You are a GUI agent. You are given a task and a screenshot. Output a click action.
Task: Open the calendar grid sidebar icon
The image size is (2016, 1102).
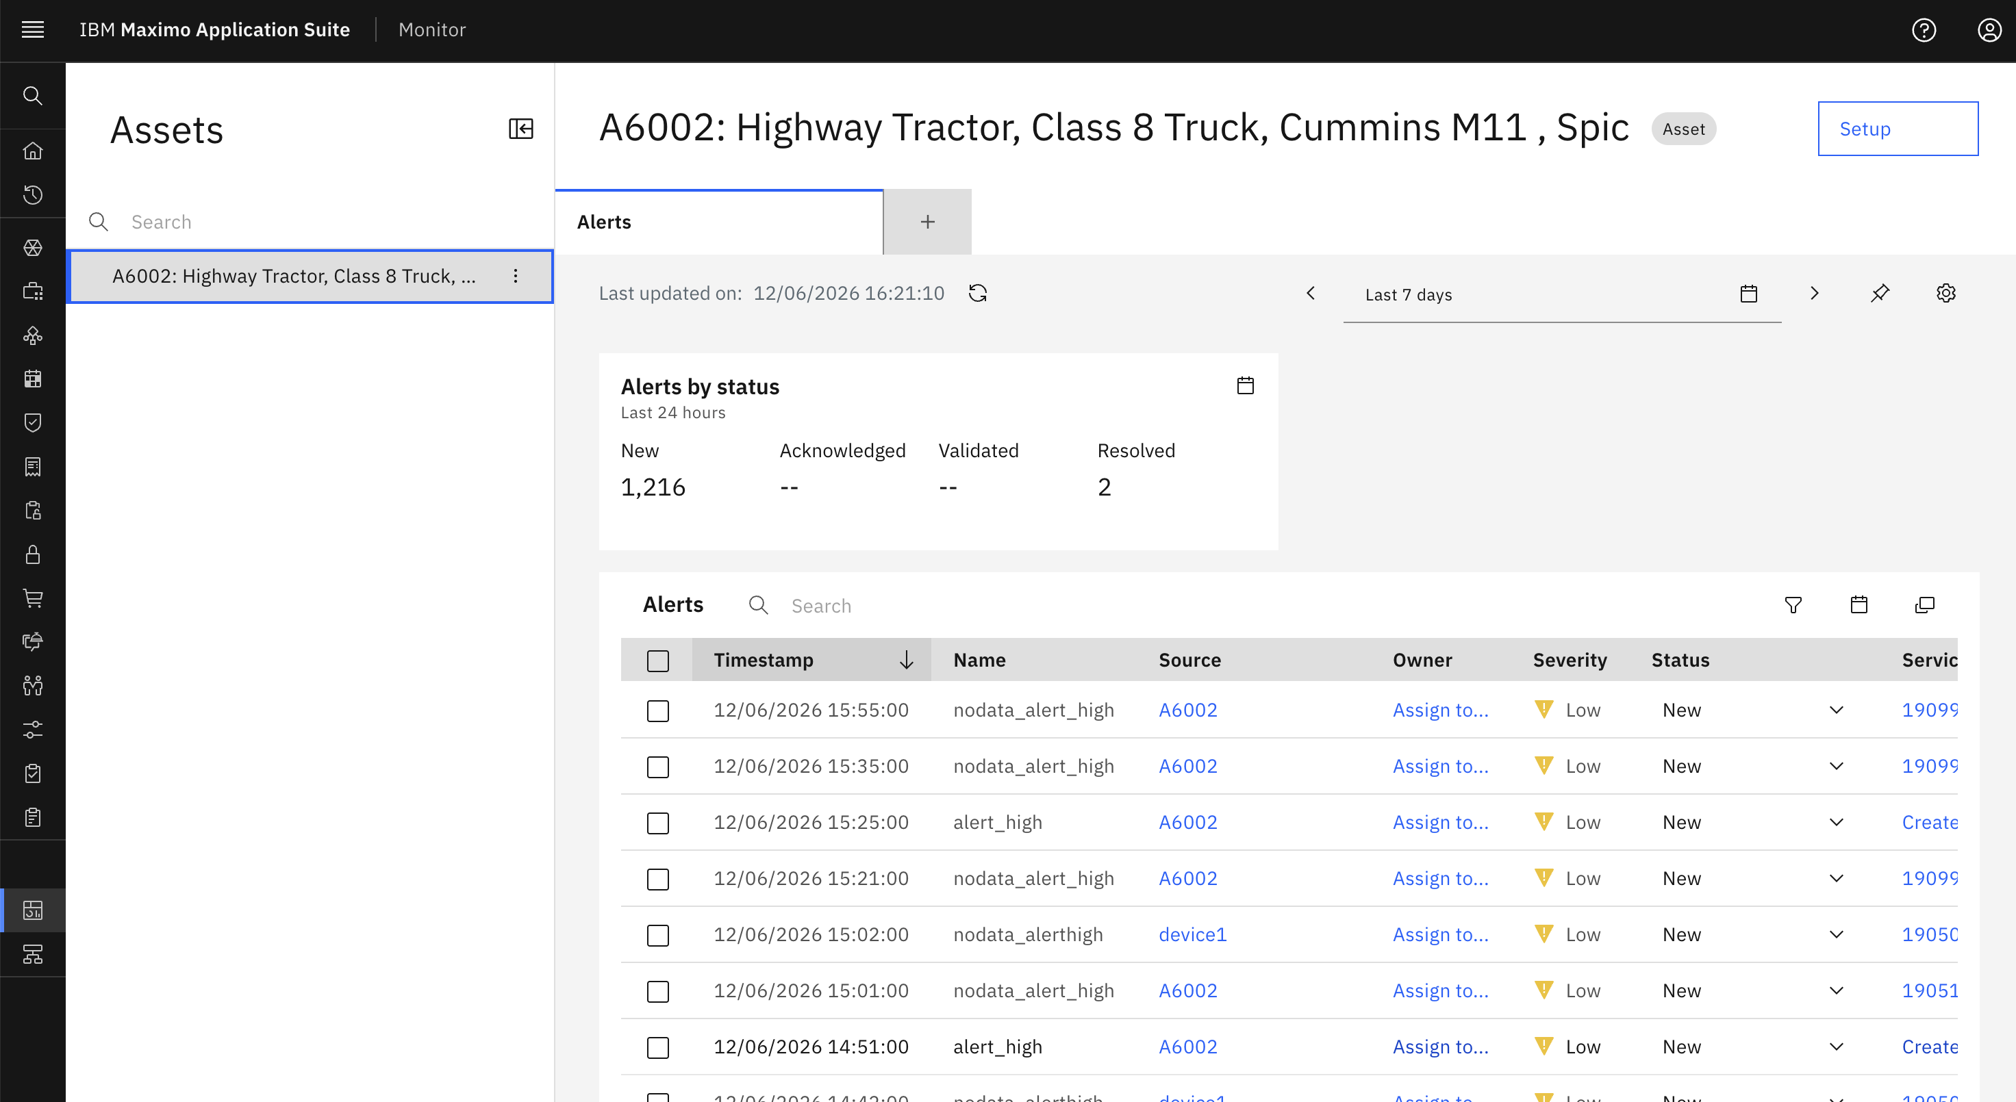(32, 379)
